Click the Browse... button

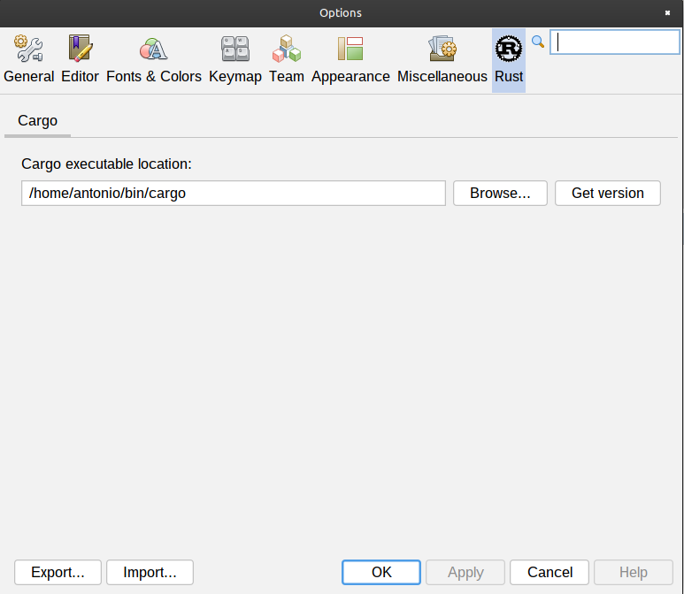[x=500, y=193]
